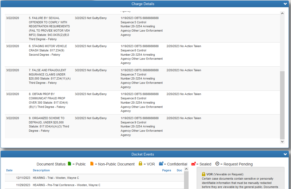Screen dimensions: 291x189
Task: Click Not Guilty/Deny plea for charge 6
Action: click(x=91, y=46)
